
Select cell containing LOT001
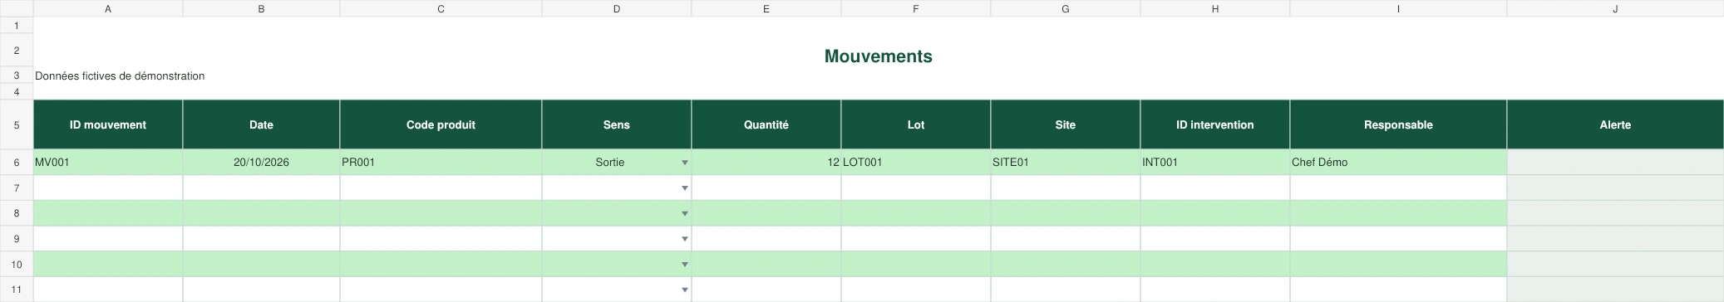pyautogui.click(x=916, y=163)
